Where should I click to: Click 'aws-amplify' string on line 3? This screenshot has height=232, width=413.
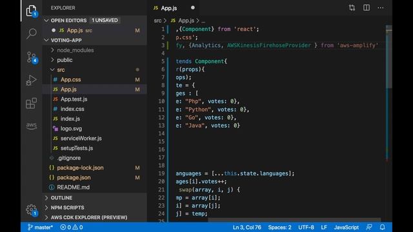pyautogui.click(x=358, y=45)
